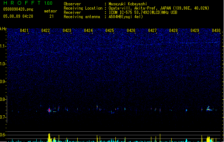This screenshot has width=224, height=142.
Task: Click the kHz axis unit label
Action: pyautogui.click(x=3, y=29)
